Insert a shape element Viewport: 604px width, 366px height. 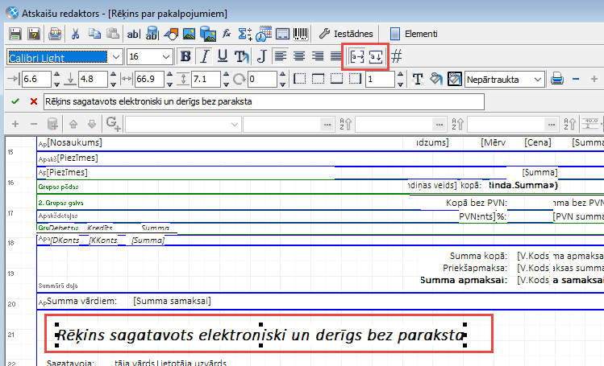click(x=171, y=34)
